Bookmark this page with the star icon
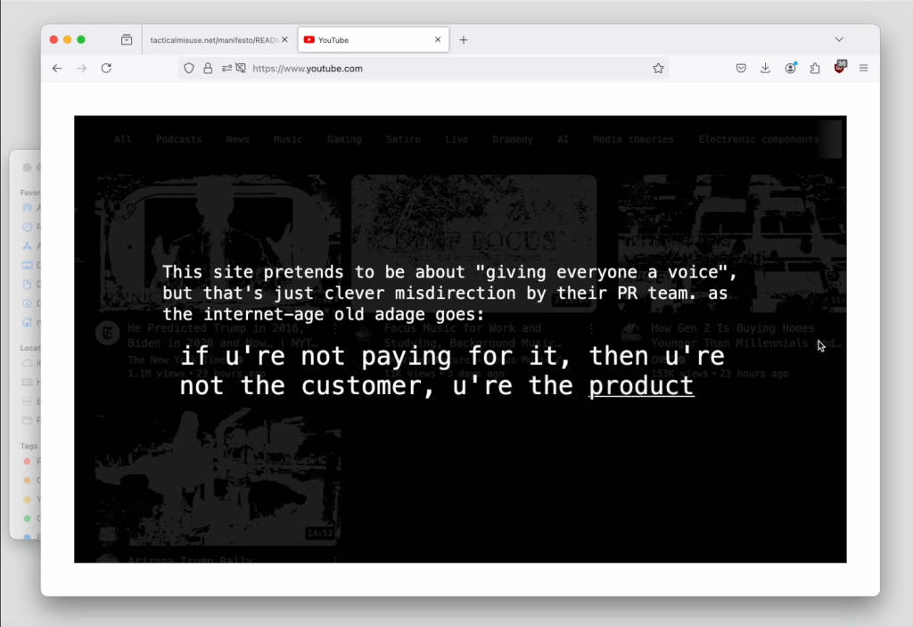The height and width of the screenshot is (627, 913). click(x=658, y=69)
